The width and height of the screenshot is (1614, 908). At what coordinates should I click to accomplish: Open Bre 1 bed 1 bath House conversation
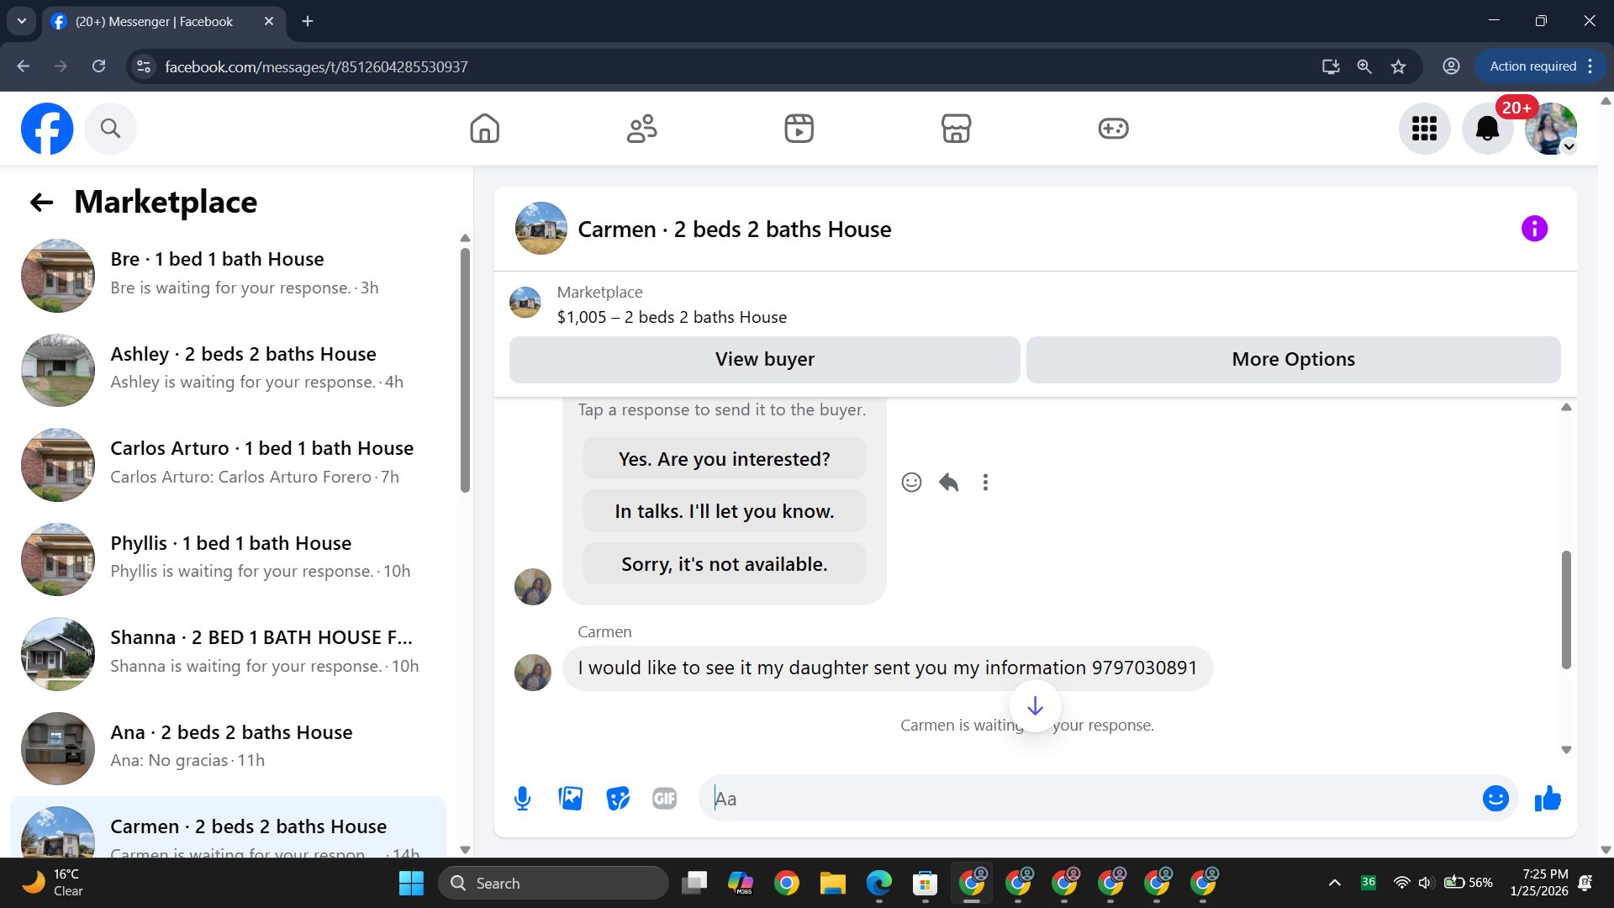pos(229,275)
